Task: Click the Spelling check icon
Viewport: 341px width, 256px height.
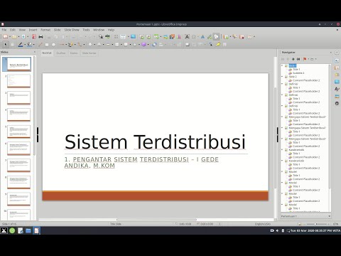Action: [108, 37]
